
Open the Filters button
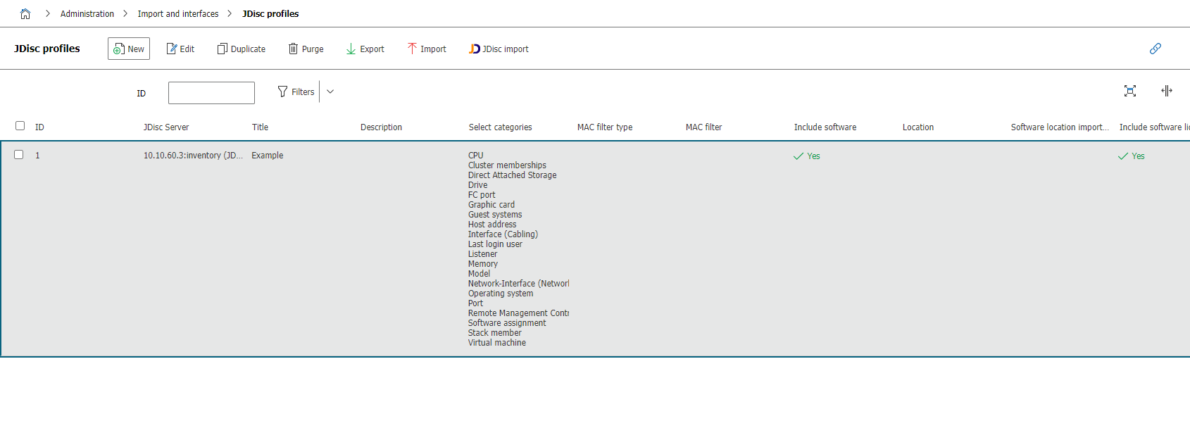296,92
